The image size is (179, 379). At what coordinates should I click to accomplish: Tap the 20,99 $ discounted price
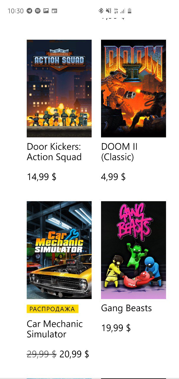pos(74,354)
